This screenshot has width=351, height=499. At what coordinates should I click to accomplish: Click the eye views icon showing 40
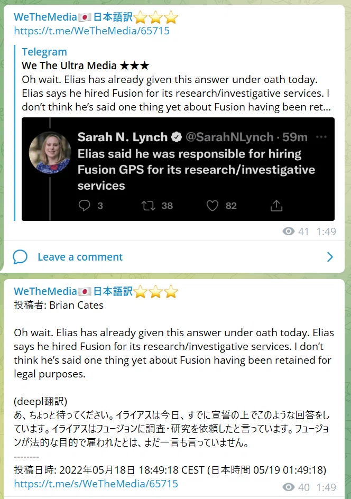pyautogui.click(x=288, y=487)
